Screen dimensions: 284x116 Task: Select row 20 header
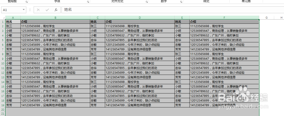coord(3,109)
